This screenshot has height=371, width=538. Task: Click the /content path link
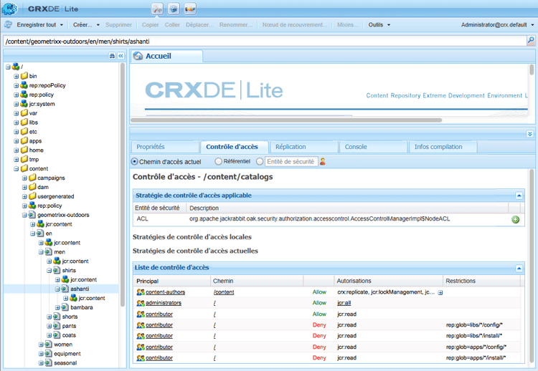pos(224,292)
